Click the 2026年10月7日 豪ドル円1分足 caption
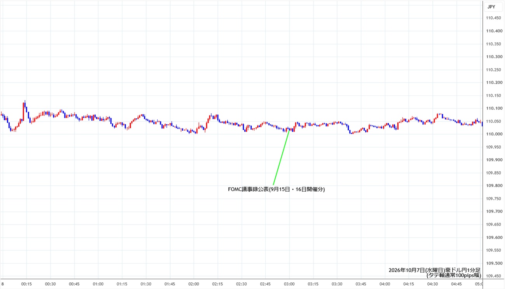The width and height of the screenshot is (505, 289). [x=435, y=270]
